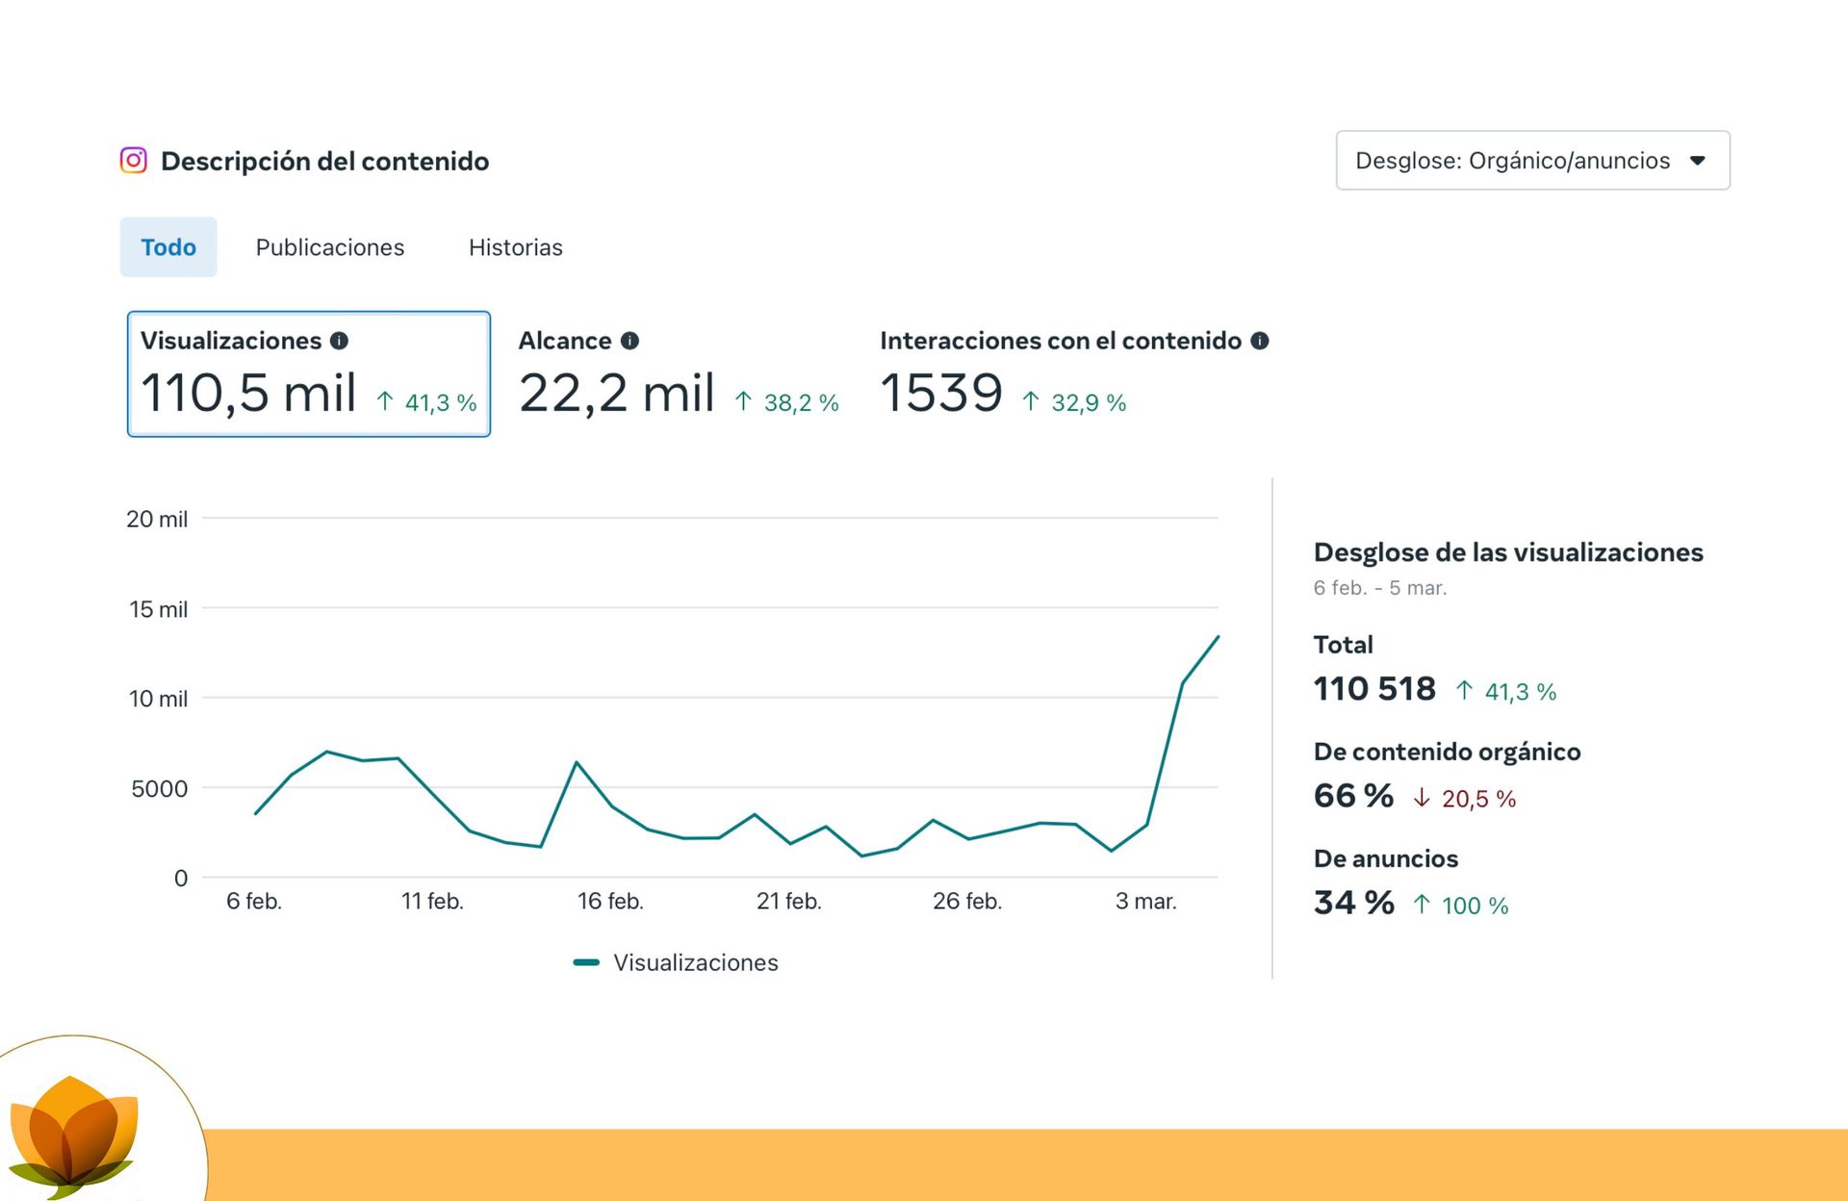Click the Instagram logo icon
Image resolution: width=1848 pixels, height=1201 pixels.
[134, 160]
